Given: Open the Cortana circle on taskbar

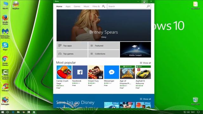Looking at the screenshot, I should tap(8, 112).
